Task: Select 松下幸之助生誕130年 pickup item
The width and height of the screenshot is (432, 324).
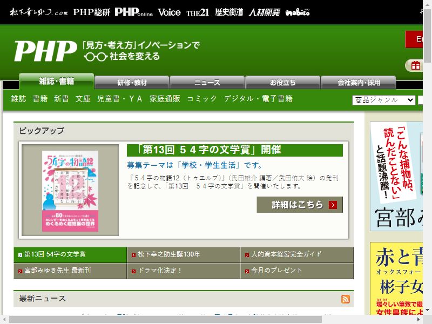Action: point(184,254)
